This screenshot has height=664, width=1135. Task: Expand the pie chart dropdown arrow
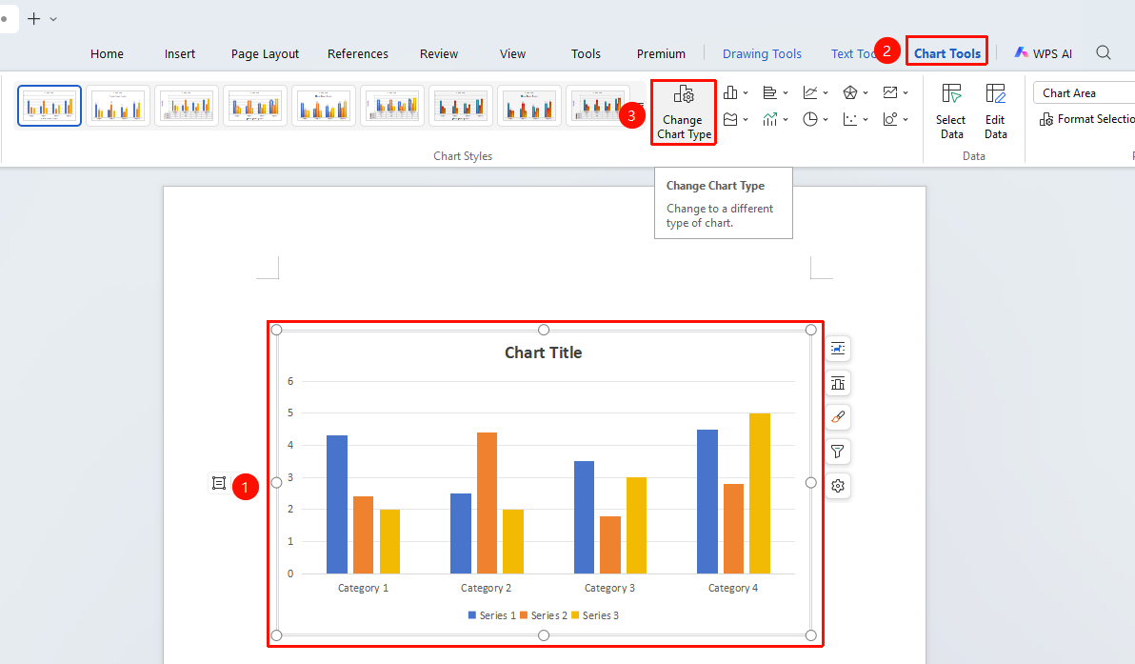point(826,119)
